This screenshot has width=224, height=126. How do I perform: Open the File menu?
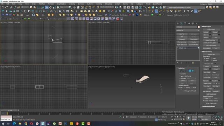(x=2, y=4)
